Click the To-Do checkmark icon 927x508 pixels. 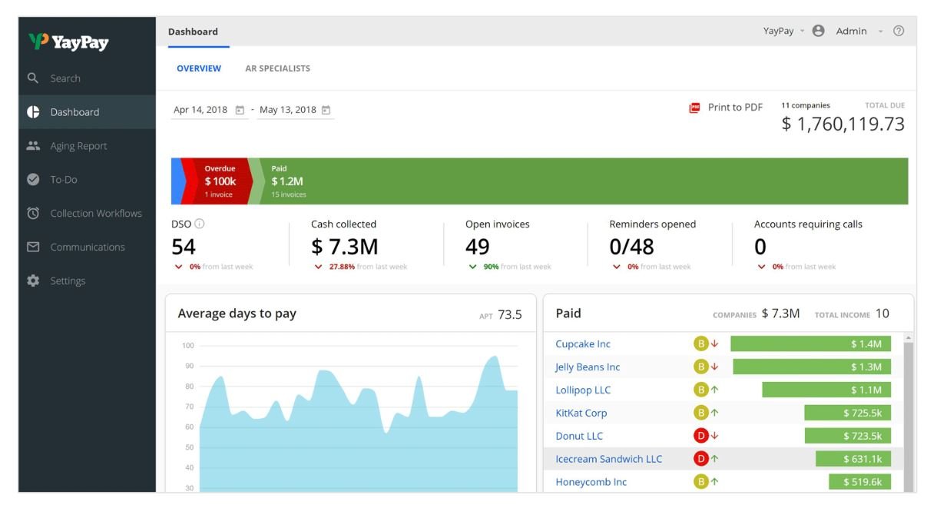[x=33, y=180]
